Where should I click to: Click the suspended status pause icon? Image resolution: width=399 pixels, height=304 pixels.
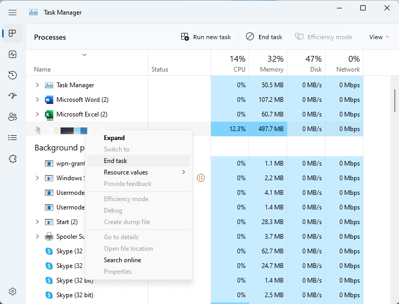tap(201, 178)
